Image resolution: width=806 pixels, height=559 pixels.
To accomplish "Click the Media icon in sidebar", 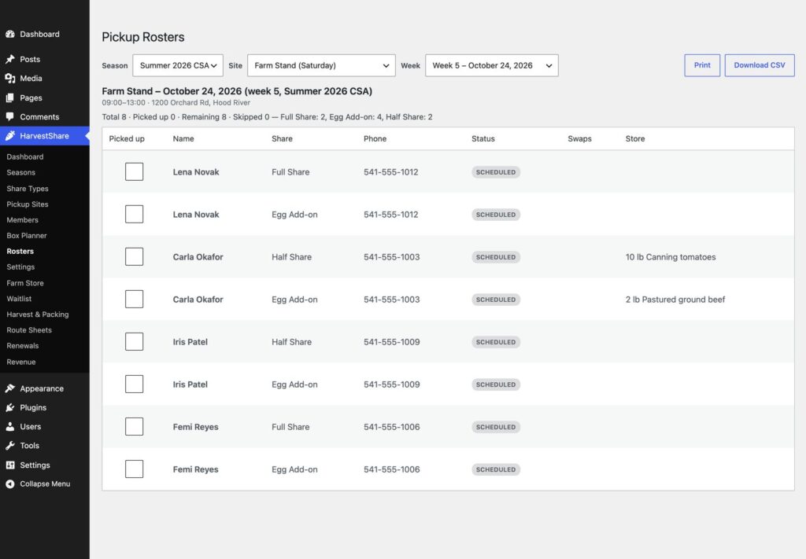I will pos(9,78).
